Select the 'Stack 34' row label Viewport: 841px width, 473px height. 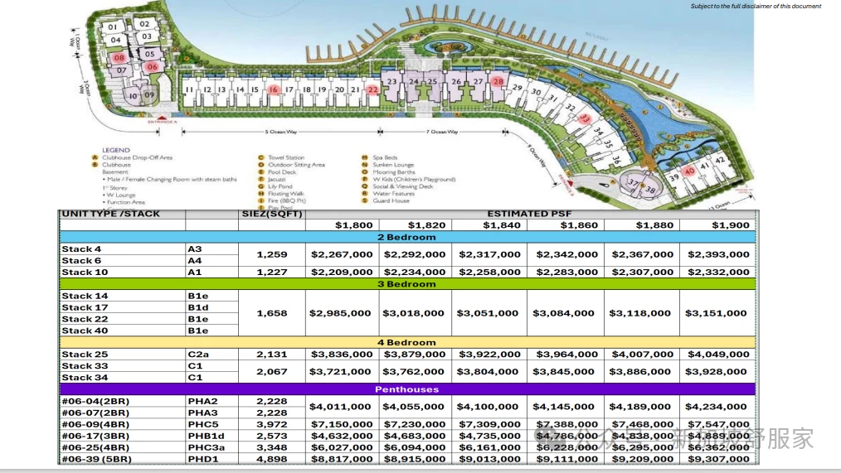85,378
